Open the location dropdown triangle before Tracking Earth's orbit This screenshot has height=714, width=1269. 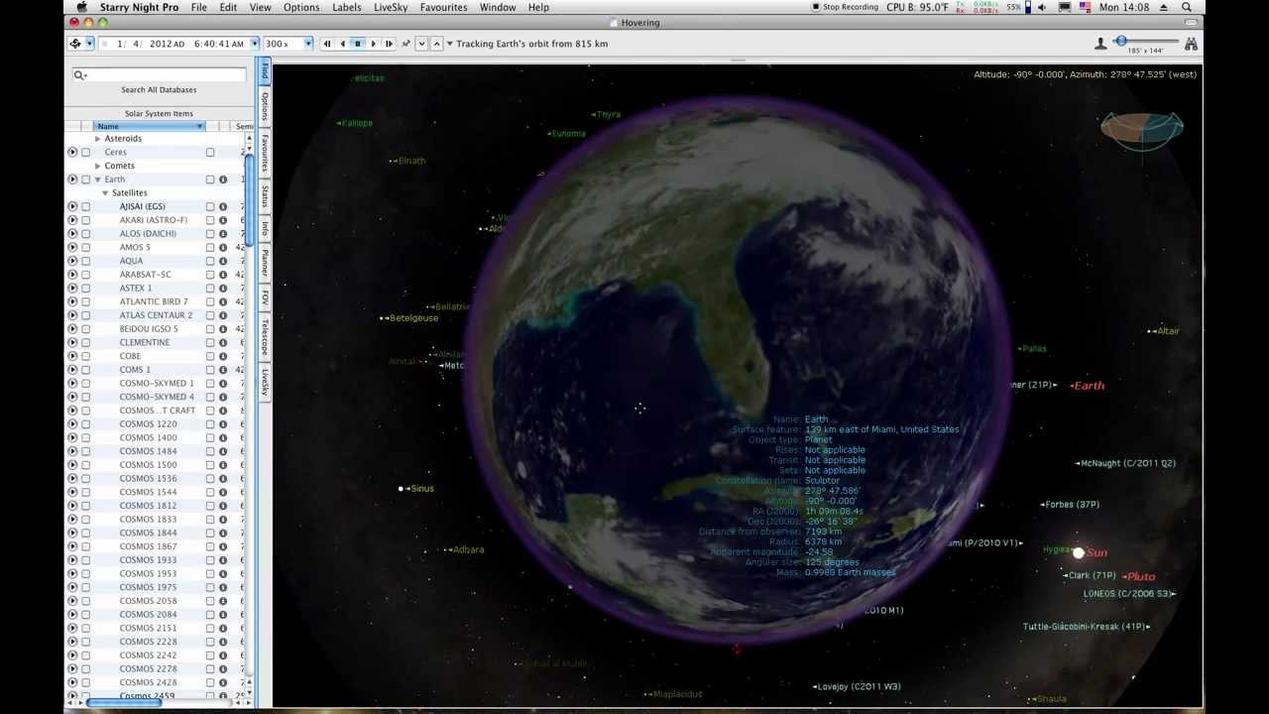click(x=449, y=44)
